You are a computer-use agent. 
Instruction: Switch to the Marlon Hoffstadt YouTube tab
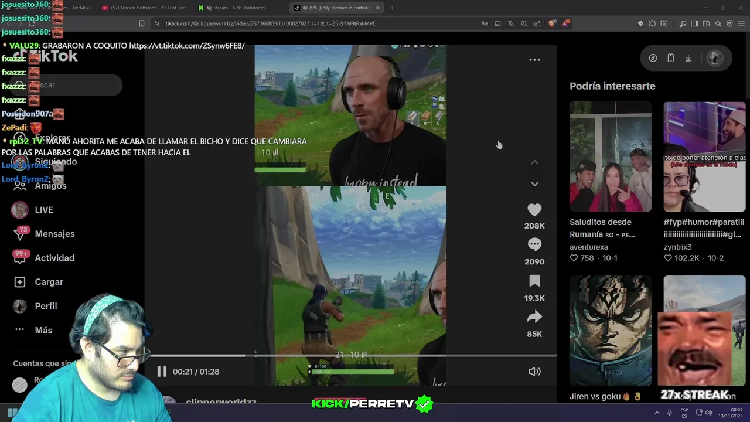pyautogui.click(x=145, y=8)
